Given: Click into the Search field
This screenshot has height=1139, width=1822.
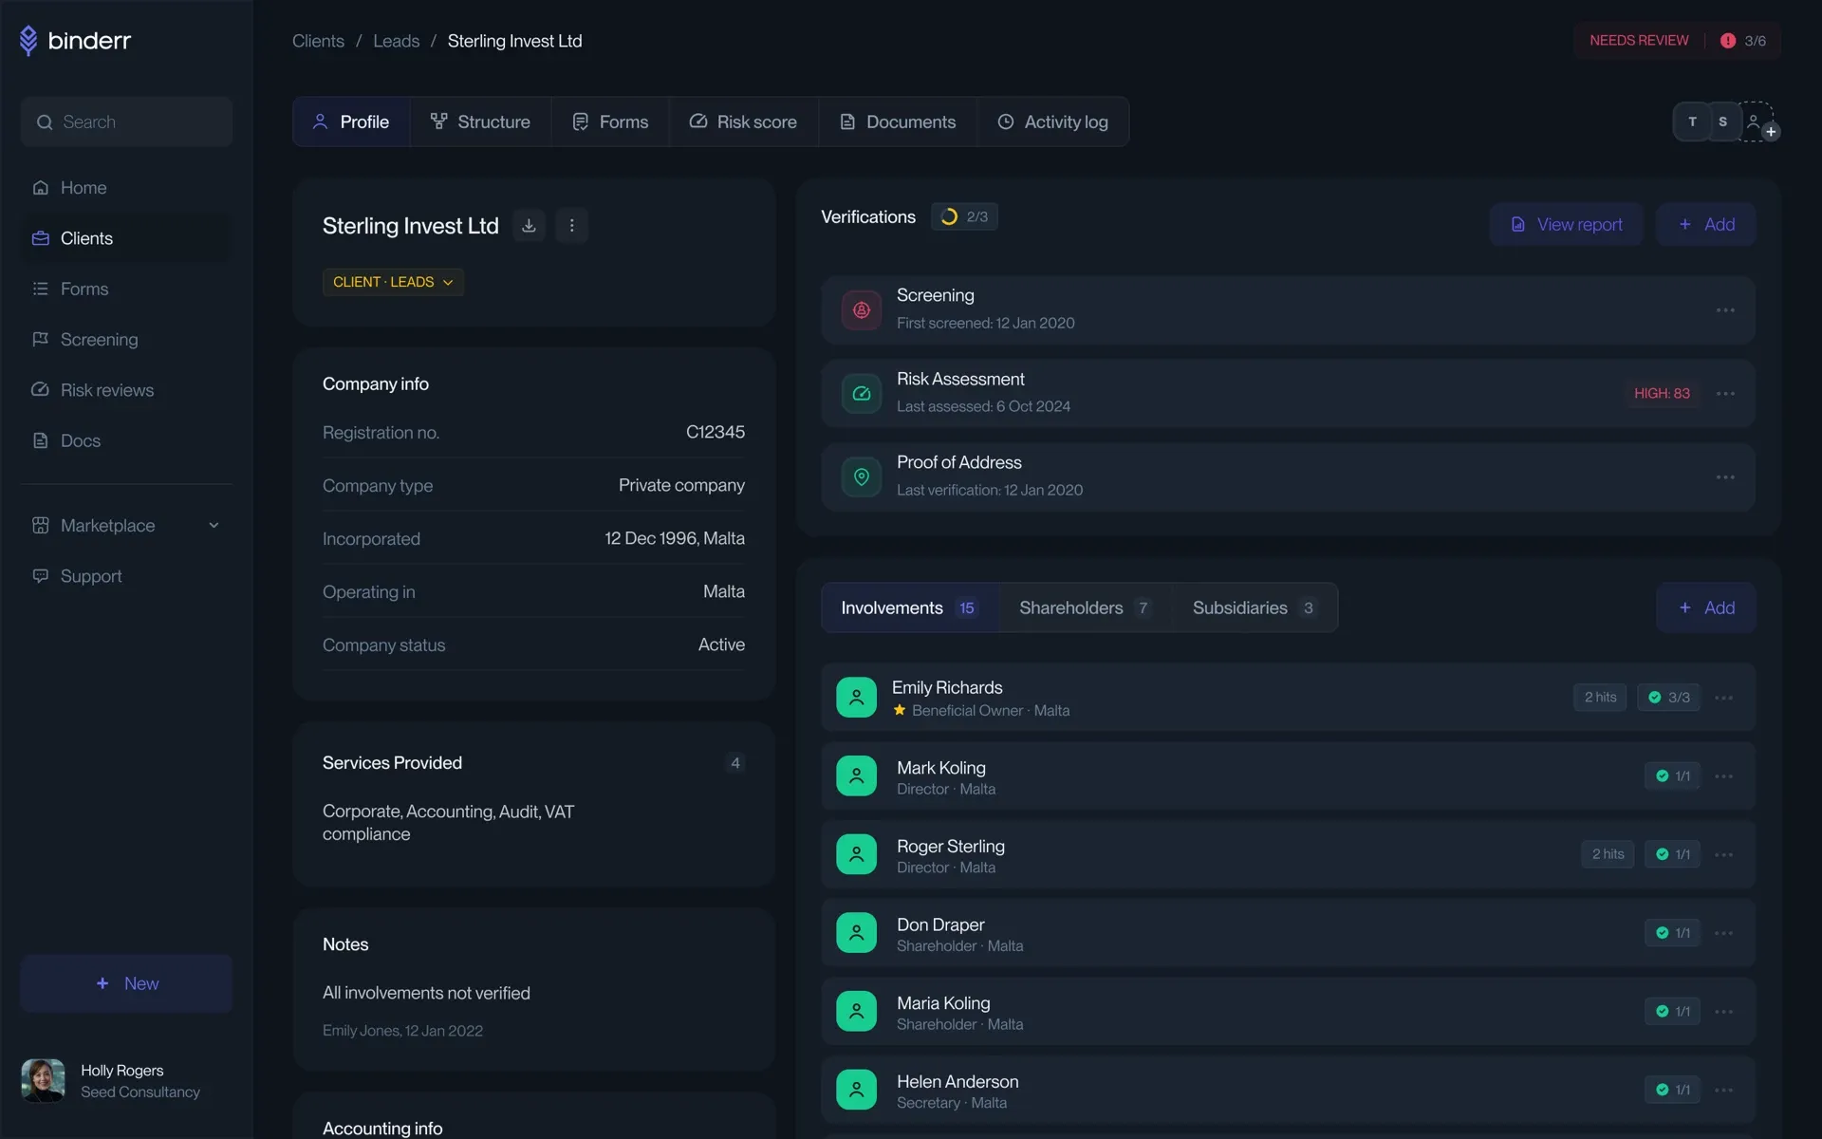Looking at the screenshot, I should pyautogui.click(x=126, y=121).
